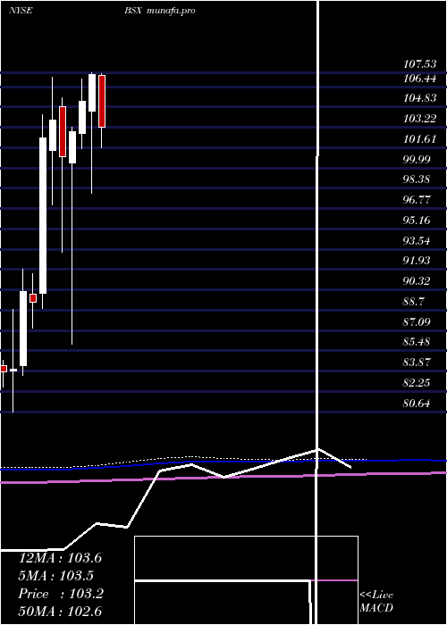The image size is (447, 625).
Task: Click the Price : 103.2 readout
Action: click(61, 594)
